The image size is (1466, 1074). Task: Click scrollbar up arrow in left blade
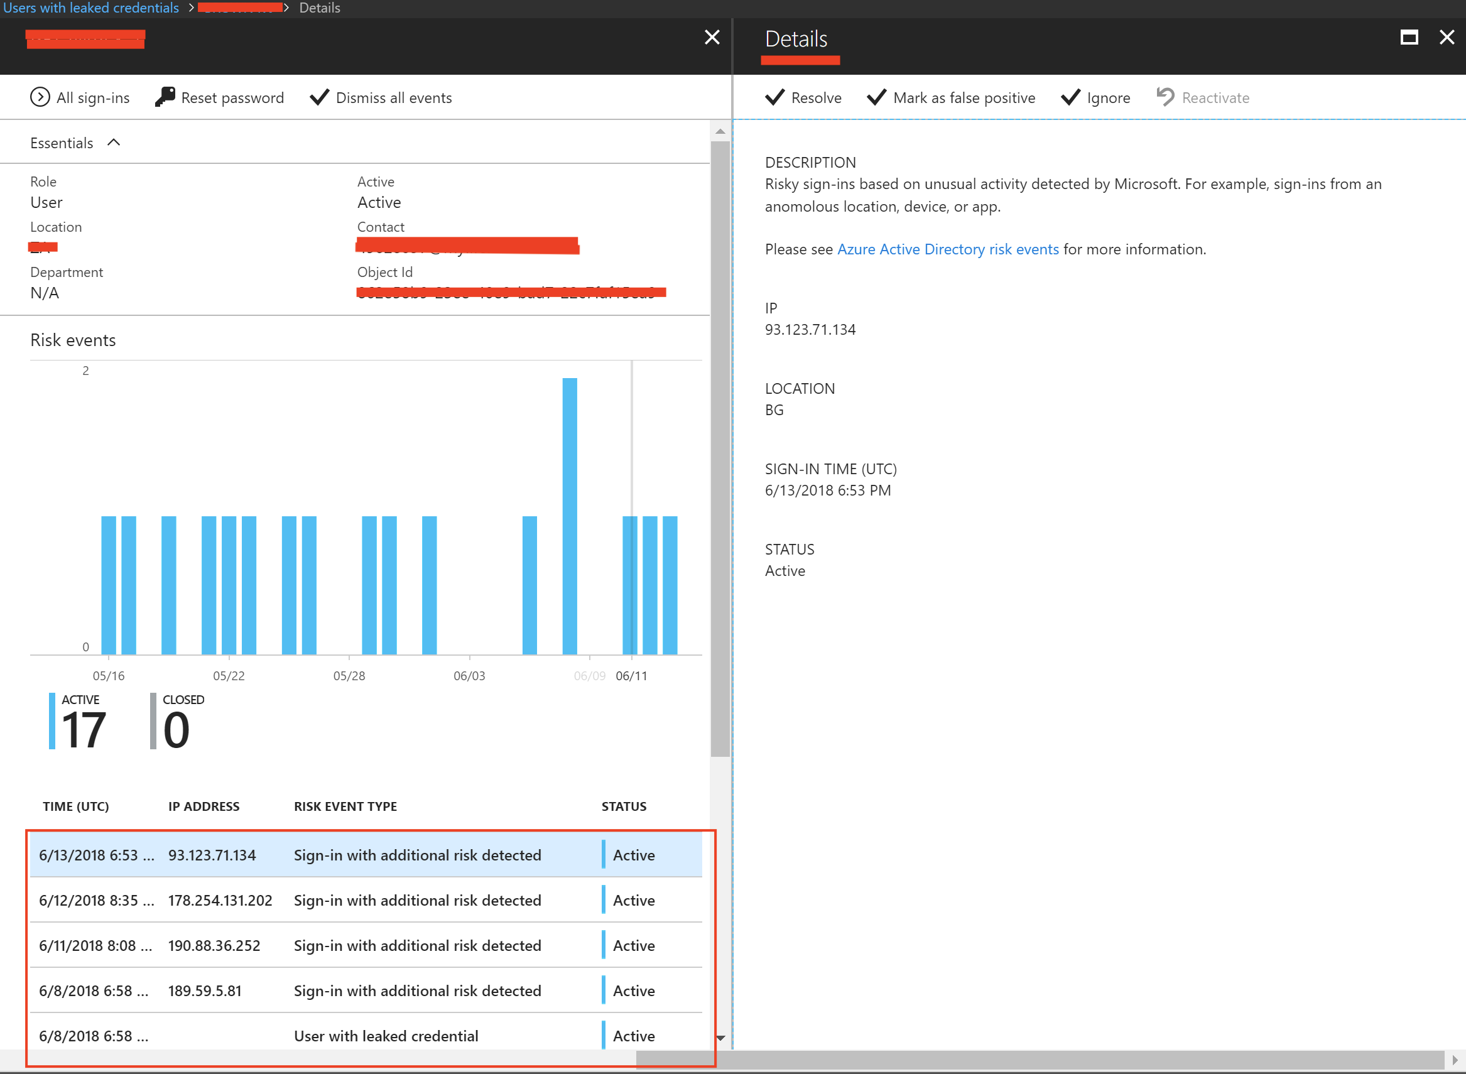click(x=720, y=132)
